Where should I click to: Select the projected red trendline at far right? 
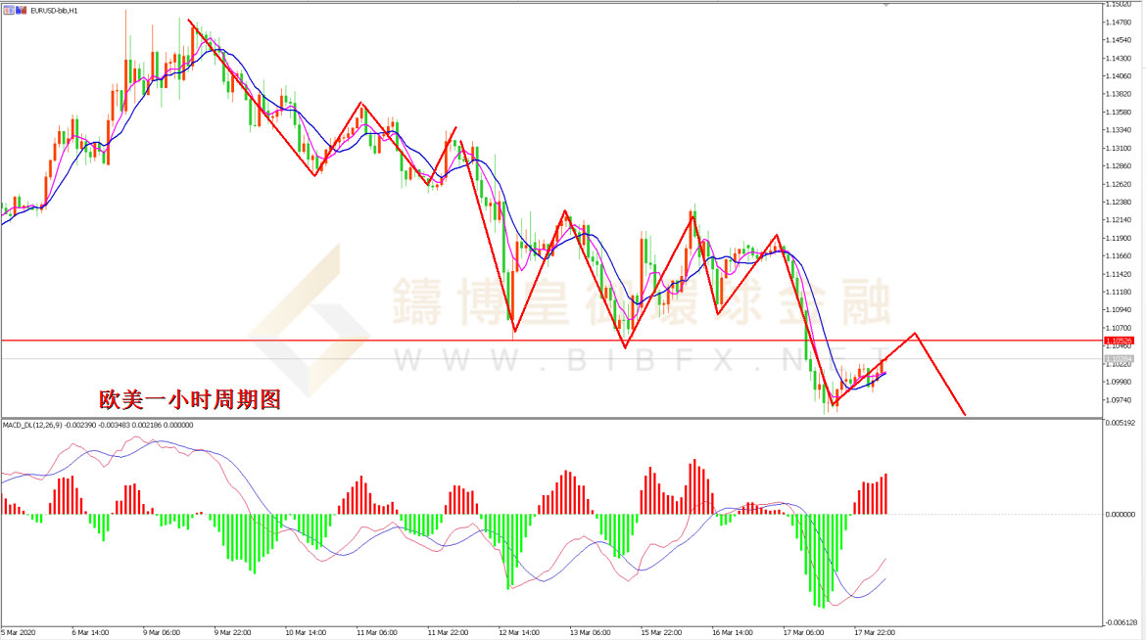pyautogui.click(x=940, y=375)
